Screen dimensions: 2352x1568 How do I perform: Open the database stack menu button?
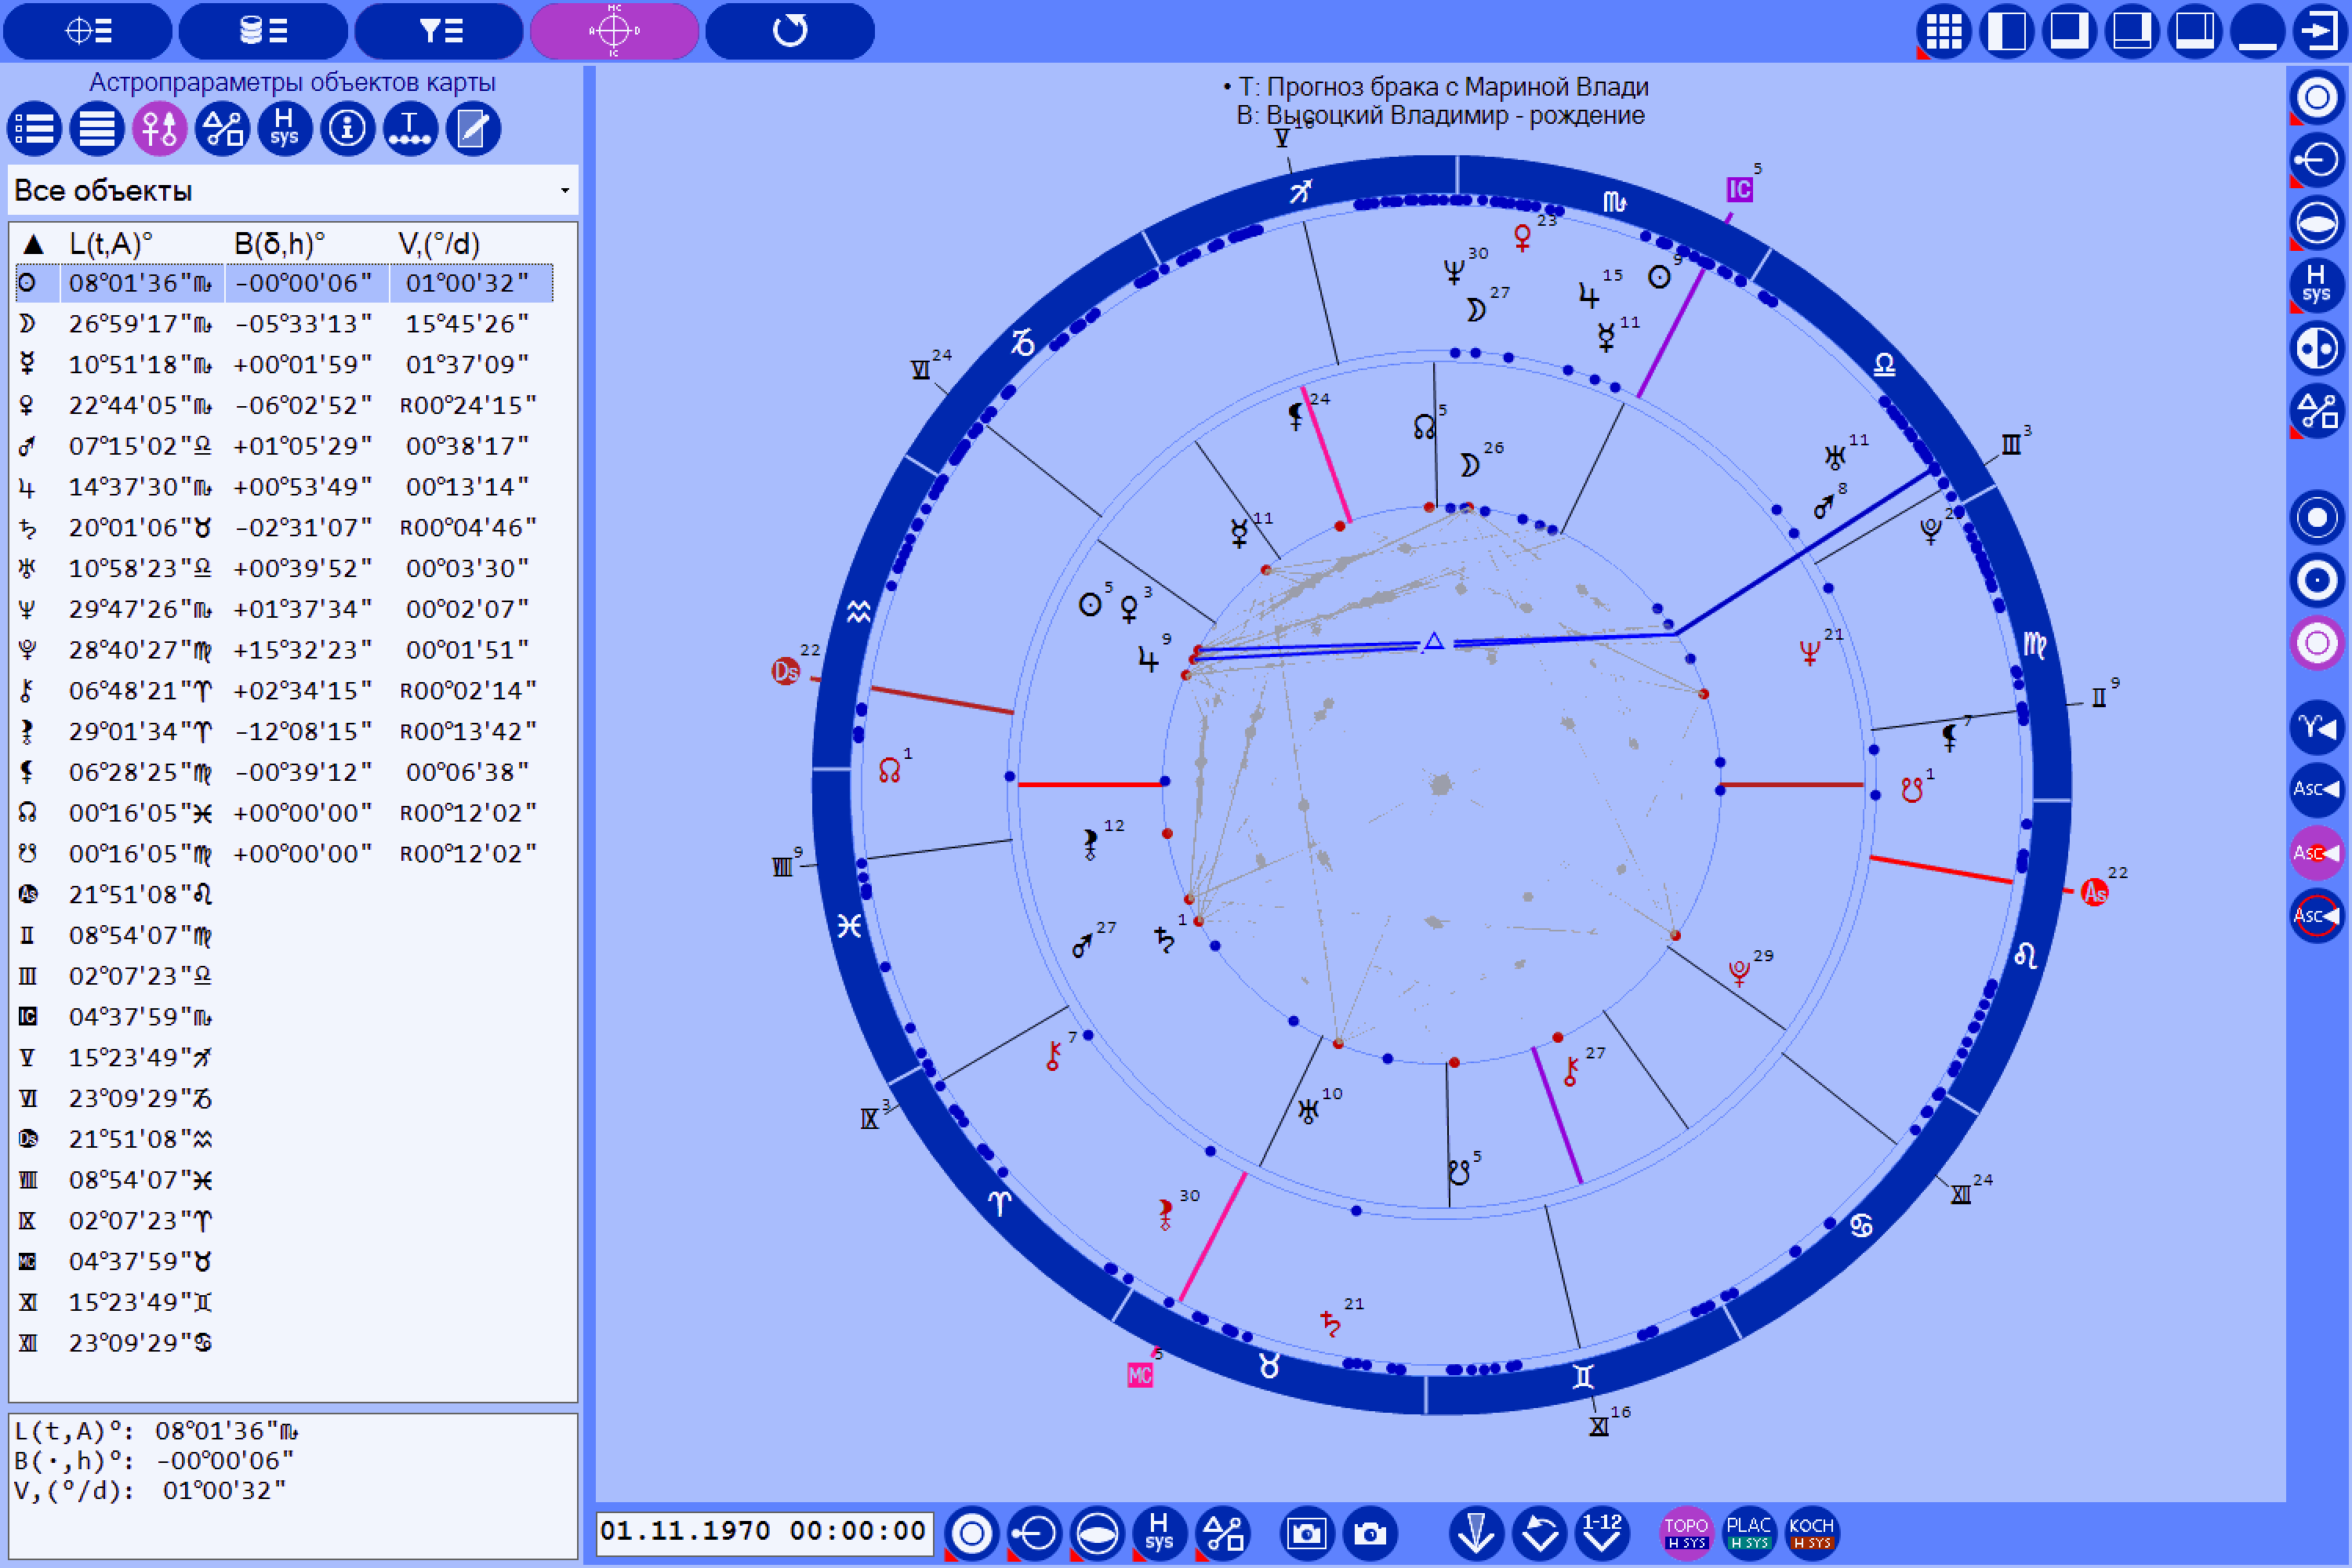[263, 31]
